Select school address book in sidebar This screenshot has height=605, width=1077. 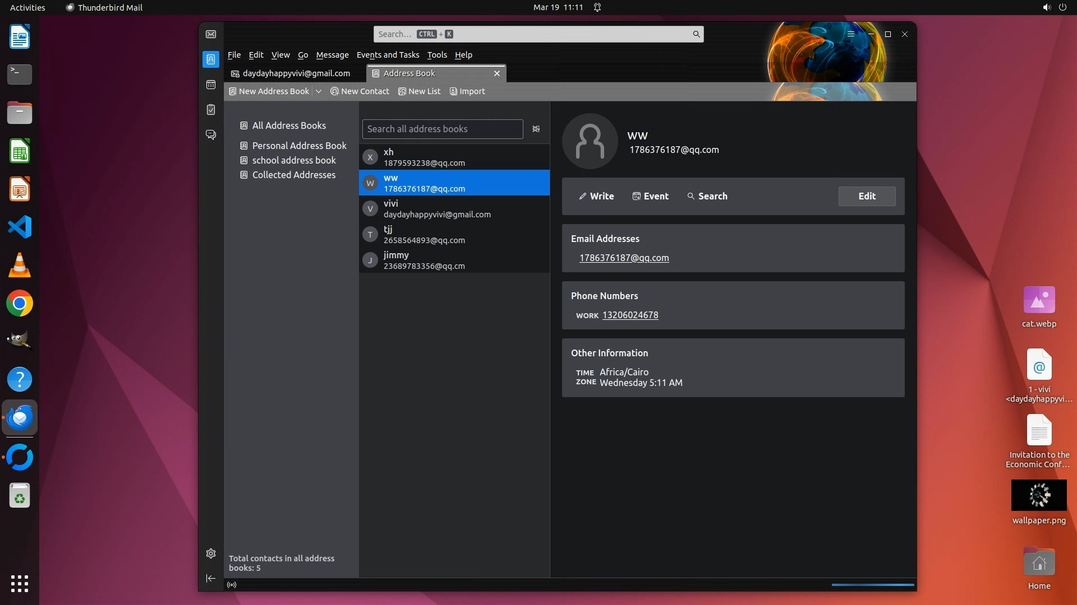294,160
